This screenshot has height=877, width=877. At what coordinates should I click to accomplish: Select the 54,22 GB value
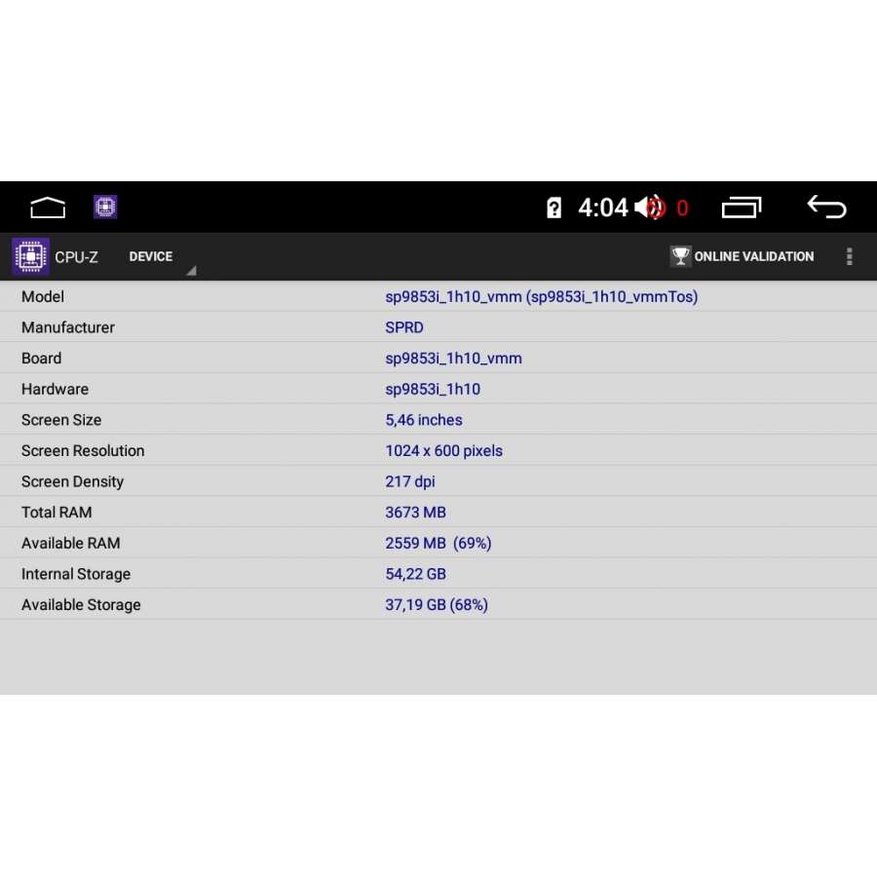coord(415,574)
